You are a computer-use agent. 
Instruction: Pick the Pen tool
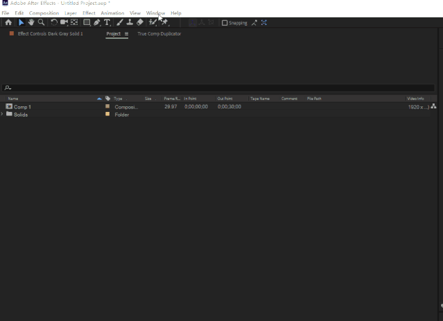point(97,22)
